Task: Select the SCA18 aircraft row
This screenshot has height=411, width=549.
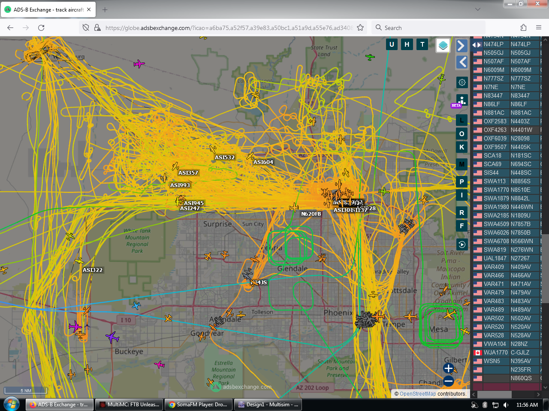Action: pos(507,155)
